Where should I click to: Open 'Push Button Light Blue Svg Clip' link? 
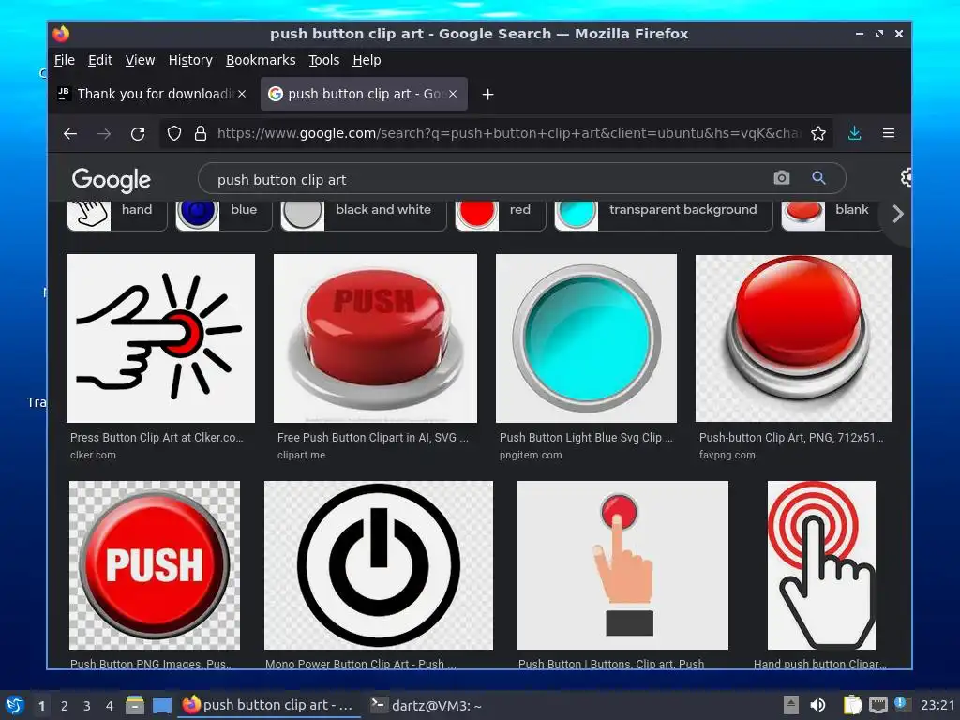pyautogui.click(x=586, y=438)
